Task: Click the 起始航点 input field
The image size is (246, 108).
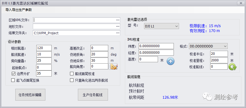Action: click(44, 67)
